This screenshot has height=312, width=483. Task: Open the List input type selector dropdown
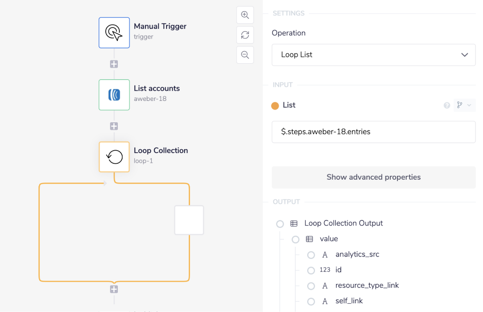click(464, 105)
